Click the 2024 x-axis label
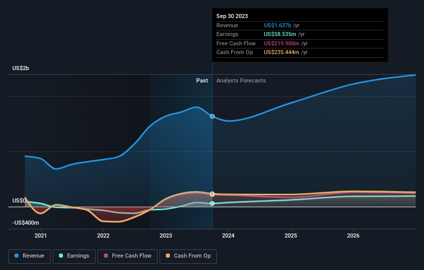Viewport: 424px width, 270px height. coord(228,235)
